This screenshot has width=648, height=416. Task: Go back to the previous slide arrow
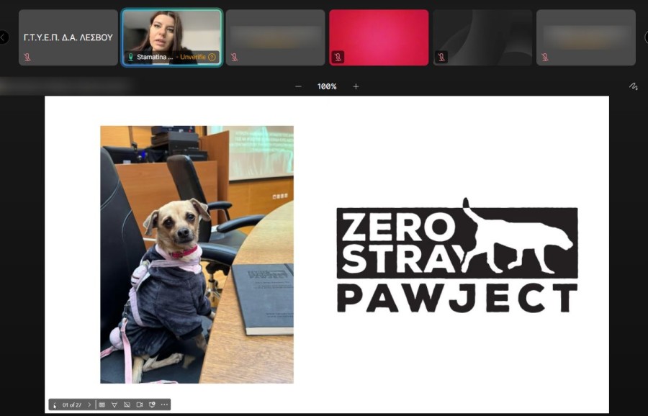tap(55, 404)
